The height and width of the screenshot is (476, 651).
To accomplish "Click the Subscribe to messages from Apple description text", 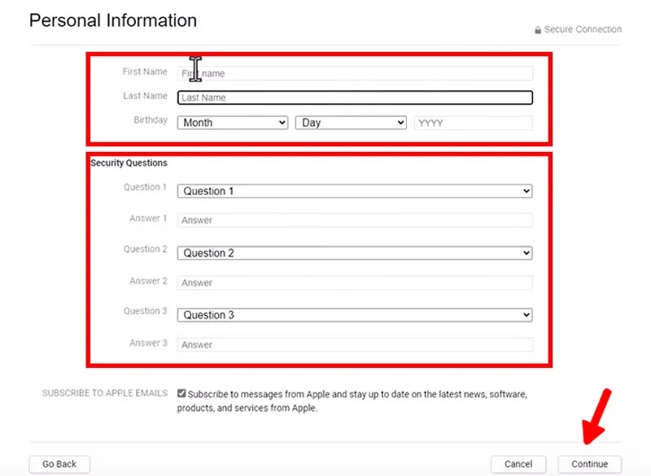I will [352, 401].
